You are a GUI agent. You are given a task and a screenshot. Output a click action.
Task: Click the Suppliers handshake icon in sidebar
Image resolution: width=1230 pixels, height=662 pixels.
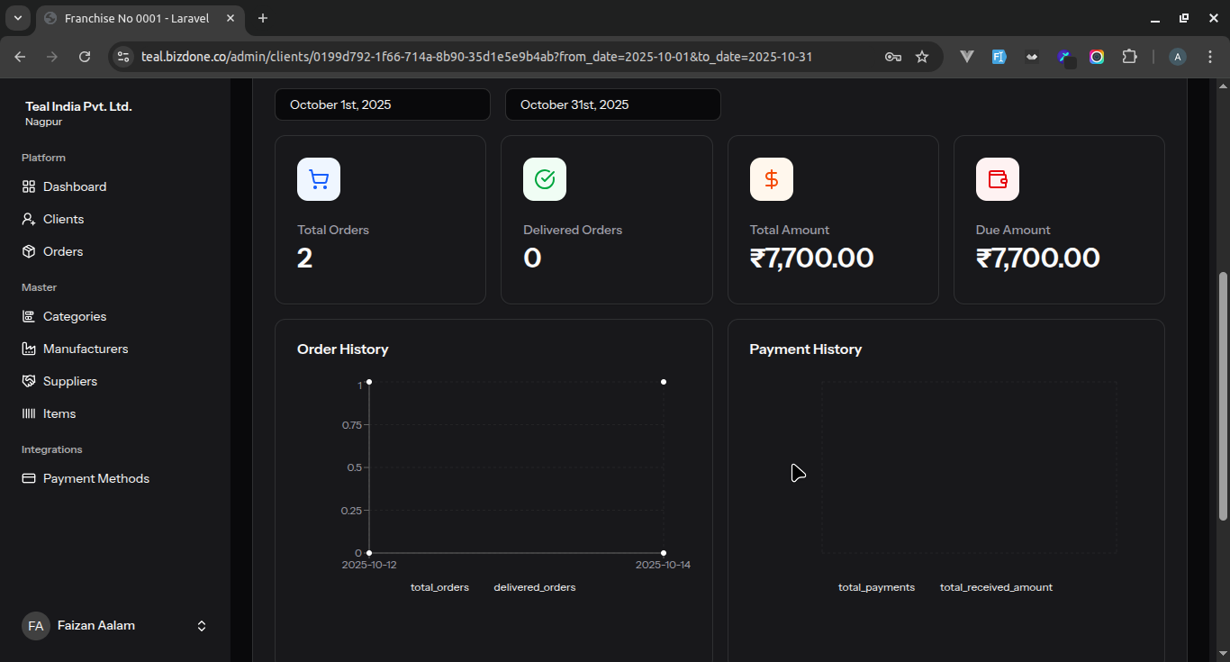point(29,381)
